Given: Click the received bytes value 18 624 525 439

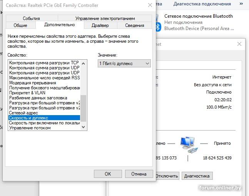Looking at the screenshot, I should pyautogui.click(x=217, y=158).
